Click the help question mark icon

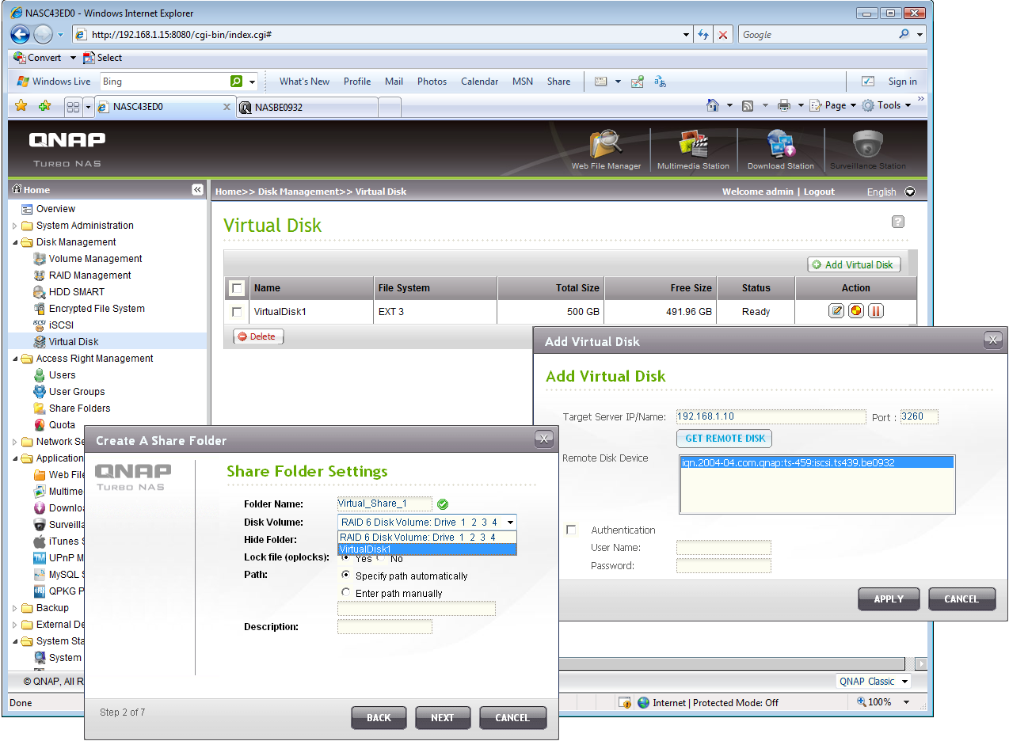point(897,222)
